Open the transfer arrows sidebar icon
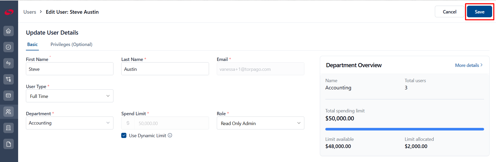The image size is (496, 162). [9, 63]
